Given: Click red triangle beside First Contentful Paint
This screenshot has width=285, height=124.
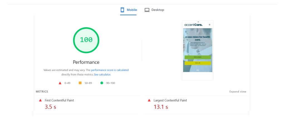Looking at the screenshot, I should (40, 100).
